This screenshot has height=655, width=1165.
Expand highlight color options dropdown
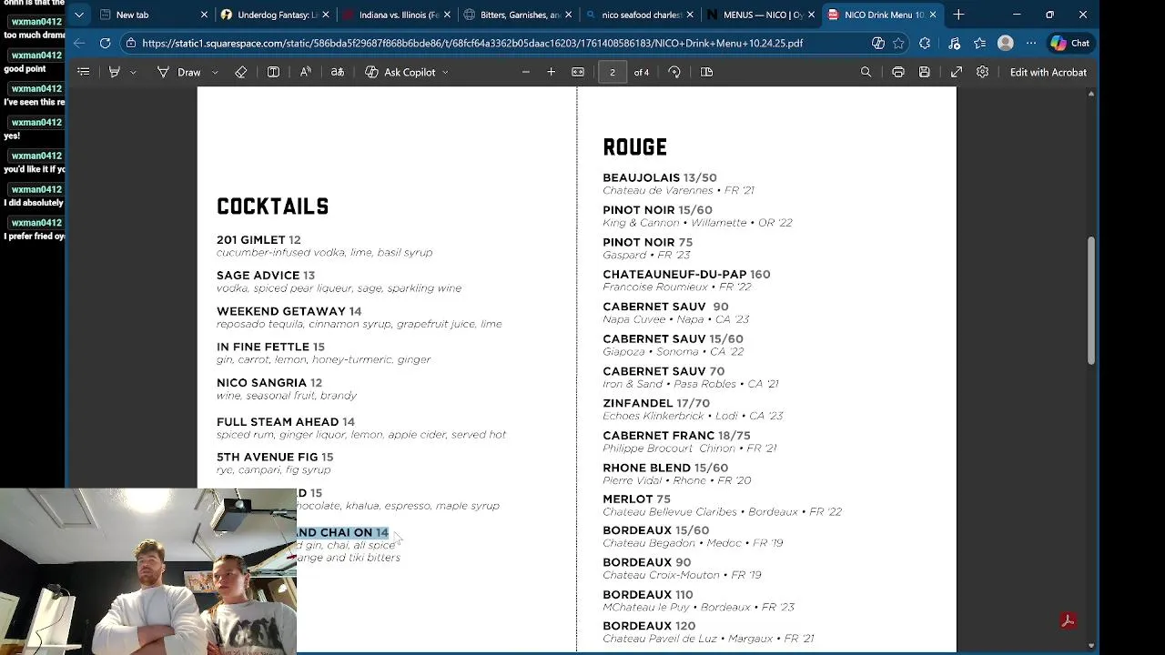(133, 72)
